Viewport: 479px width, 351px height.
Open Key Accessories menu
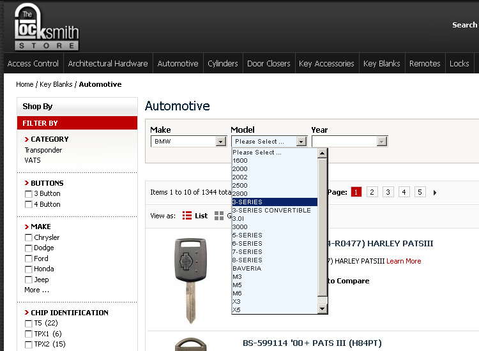pyautogui.click(x=326, y=63)
